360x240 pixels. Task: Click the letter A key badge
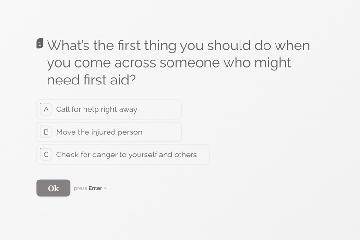46,109
